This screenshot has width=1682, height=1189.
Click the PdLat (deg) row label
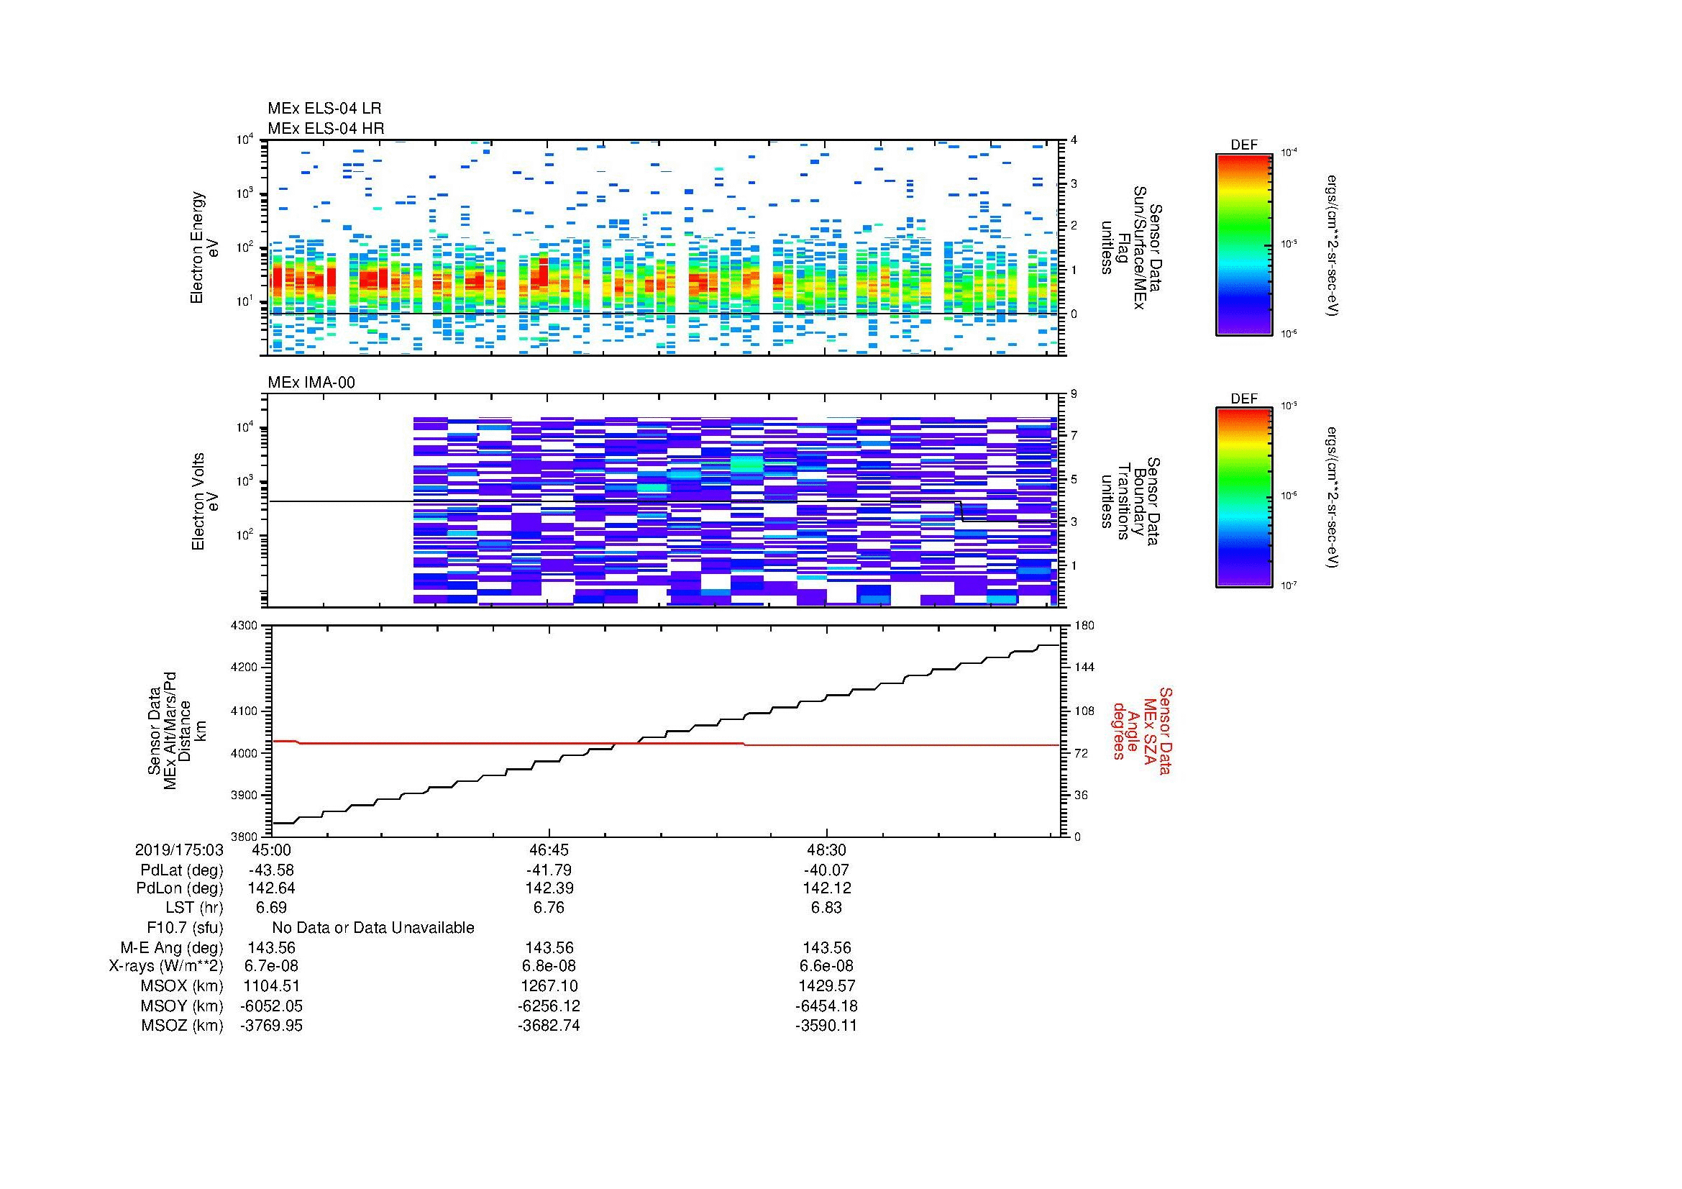click(x=182, y=870)
